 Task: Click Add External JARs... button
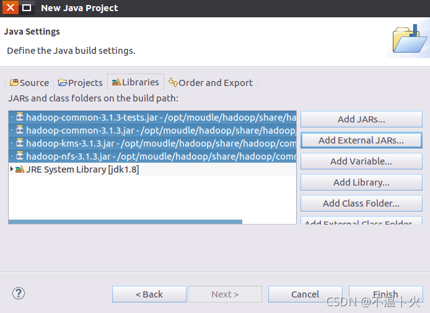(361, 140)
